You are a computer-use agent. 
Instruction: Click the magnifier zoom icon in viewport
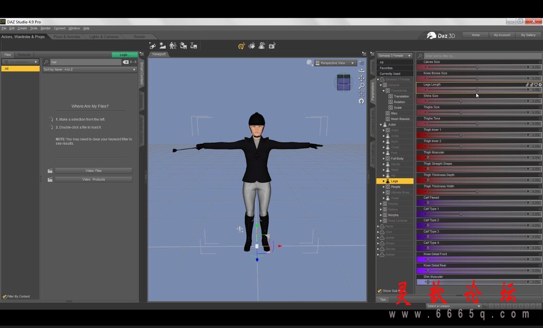click(361, 86)
